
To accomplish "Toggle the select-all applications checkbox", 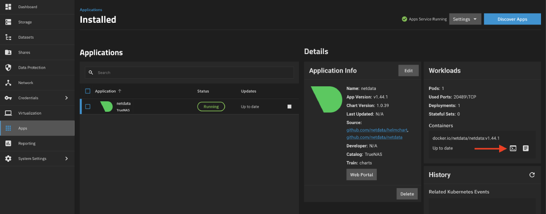I will tap(88, 91).
